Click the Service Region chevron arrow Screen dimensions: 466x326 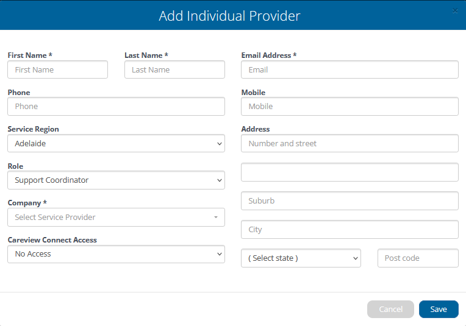pos(220,144)
